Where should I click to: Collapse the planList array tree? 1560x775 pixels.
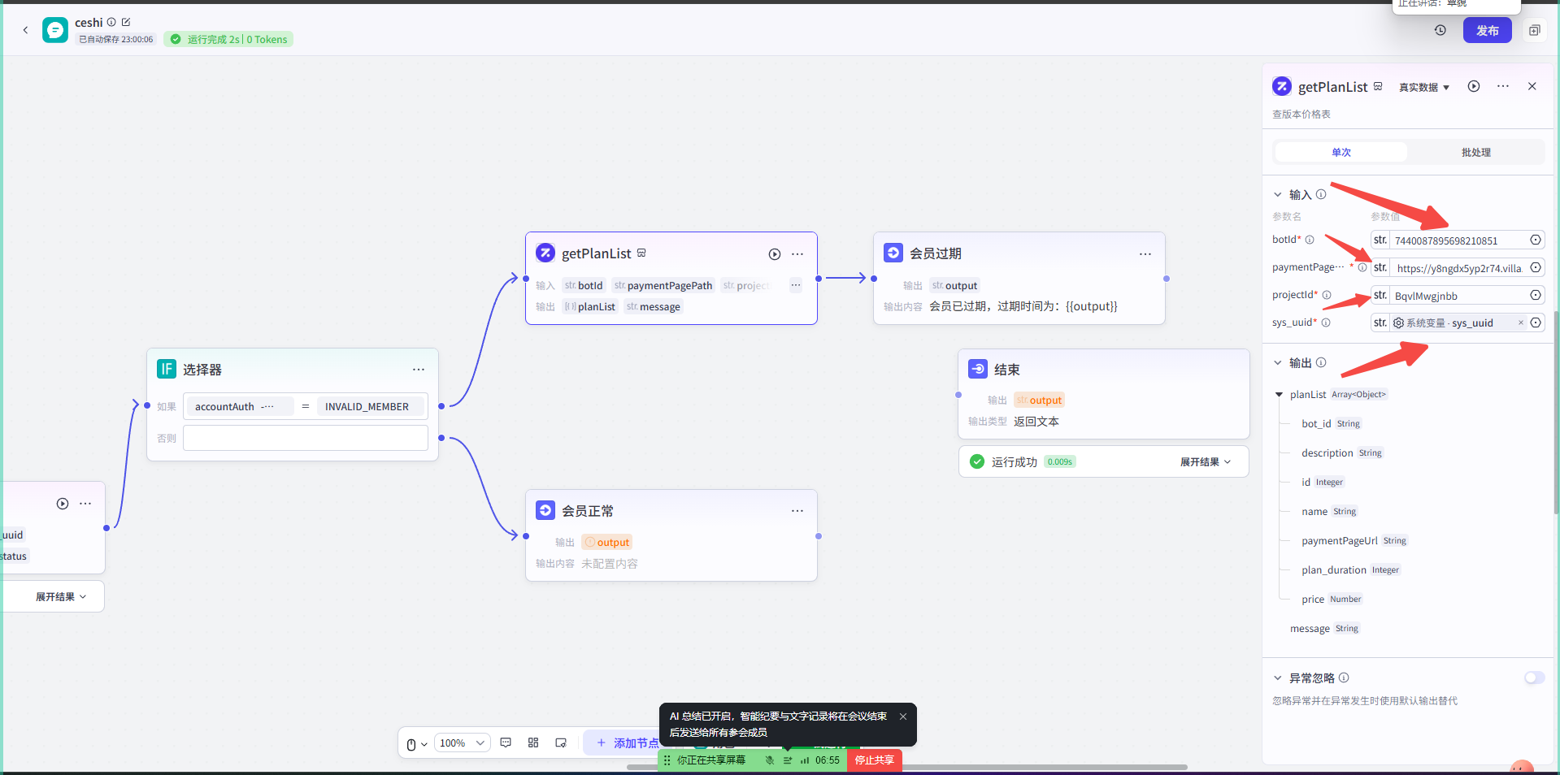click(1280, 395)
